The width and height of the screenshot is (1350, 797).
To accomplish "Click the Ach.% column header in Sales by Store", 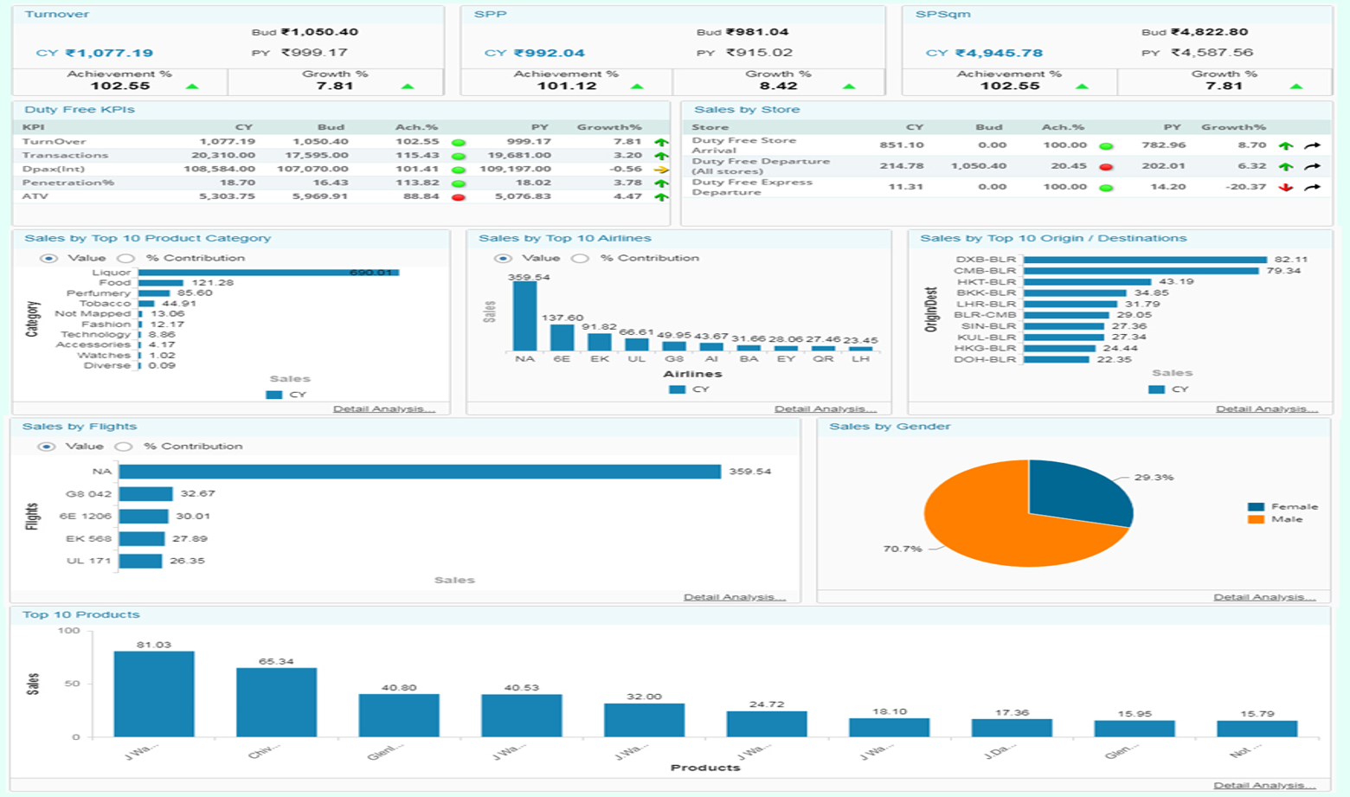I will pyautogui.click(x=1063, y=127).
